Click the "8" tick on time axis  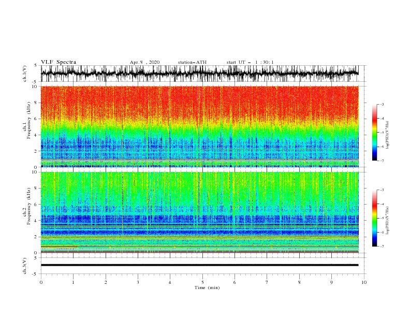point(299,282)
